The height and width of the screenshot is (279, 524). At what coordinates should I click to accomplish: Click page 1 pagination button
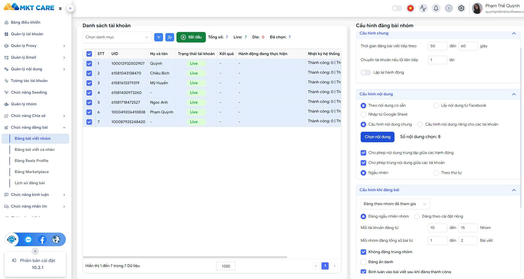point(325,266)
